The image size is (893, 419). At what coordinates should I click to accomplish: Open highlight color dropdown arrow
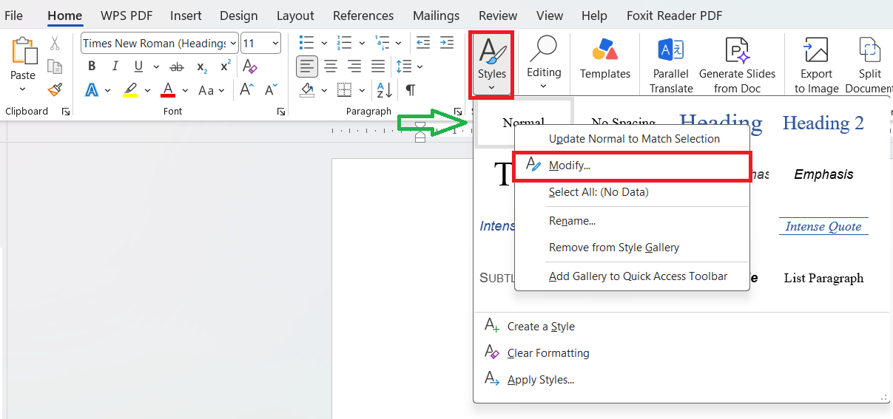[147, 90]
